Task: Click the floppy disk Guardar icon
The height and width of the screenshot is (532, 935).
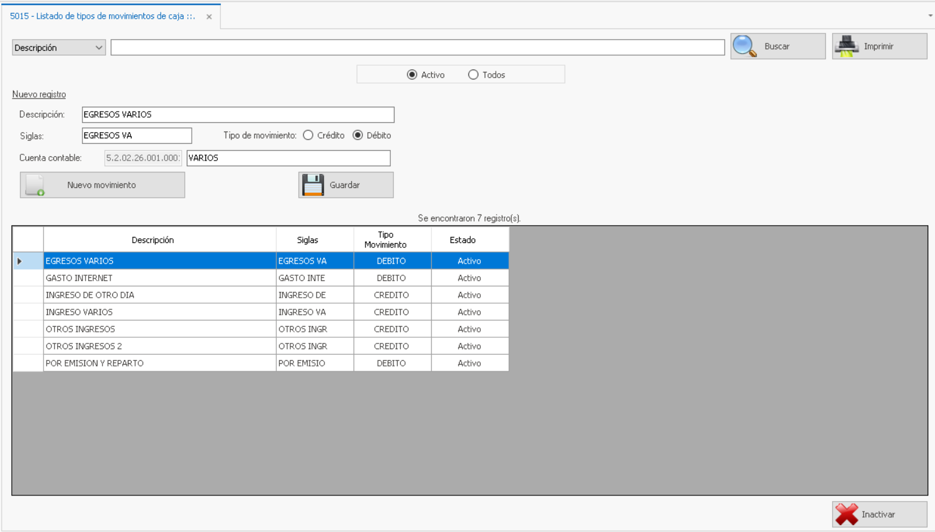Action: point(313,185)
